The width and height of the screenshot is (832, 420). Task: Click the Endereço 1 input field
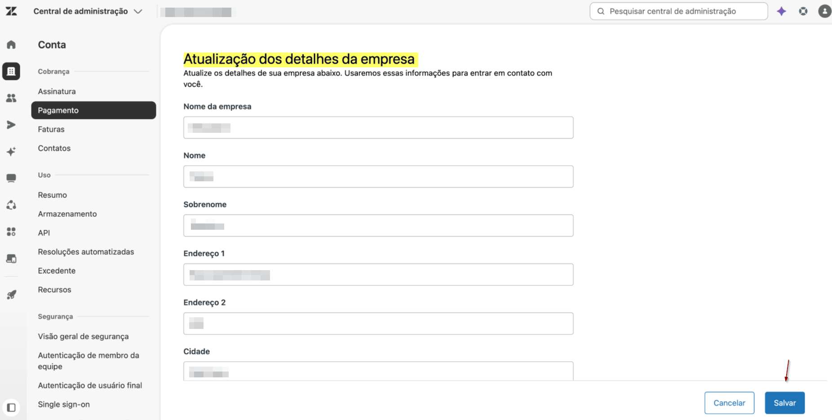(378, 275)
